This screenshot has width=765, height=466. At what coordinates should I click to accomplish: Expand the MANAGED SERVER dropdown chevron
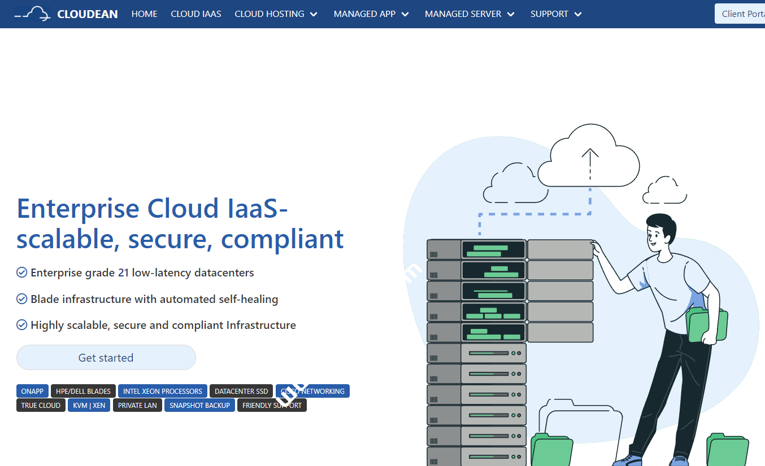(x=511, y=14)
